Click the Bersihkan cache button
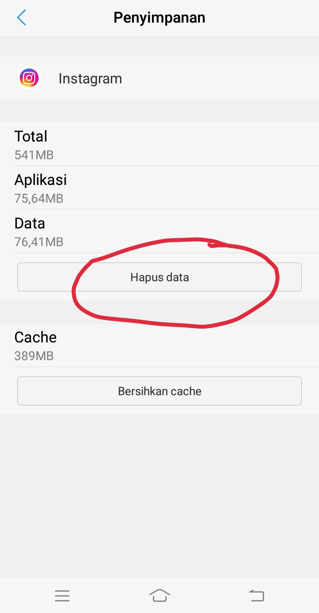Image resolution: width=319 pixels, height=613 pixels. click(x=159, y=391)
